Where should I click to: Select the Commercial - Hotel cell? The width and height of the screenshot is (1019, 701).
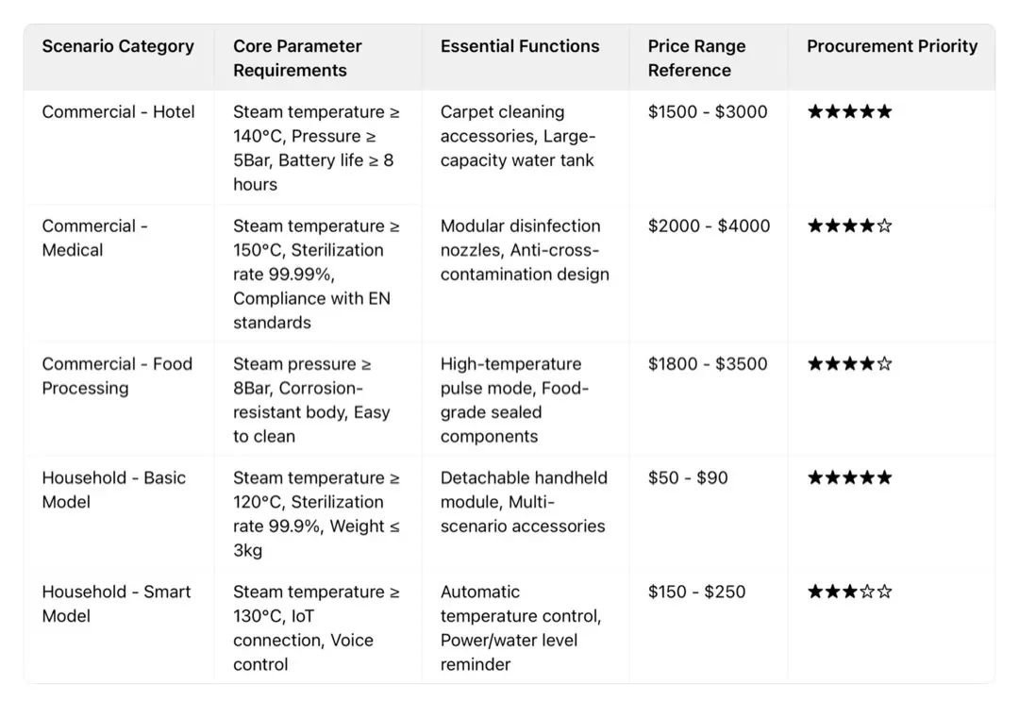click(118, 112)
